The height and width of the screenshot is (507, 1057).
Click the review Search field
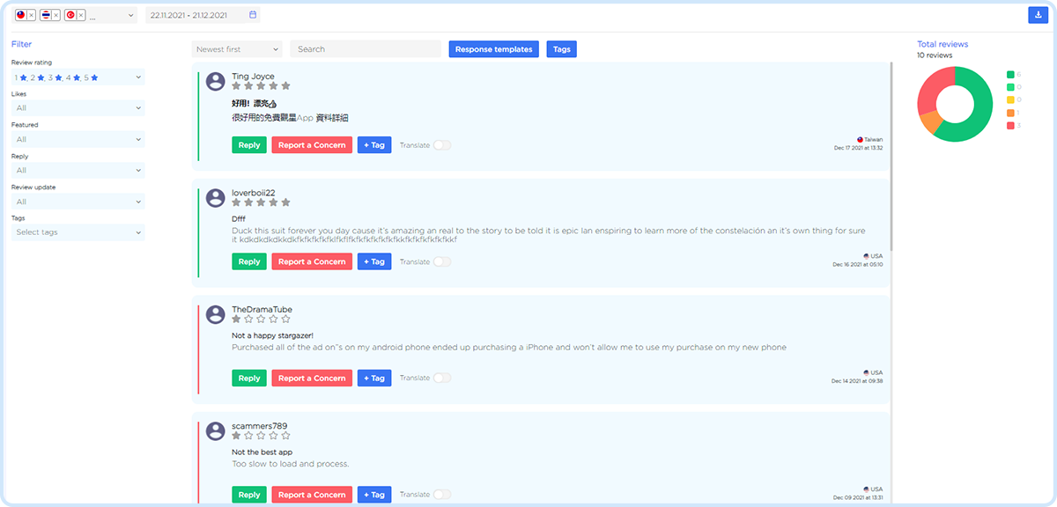pyautogui.click(x=366, y=49)
